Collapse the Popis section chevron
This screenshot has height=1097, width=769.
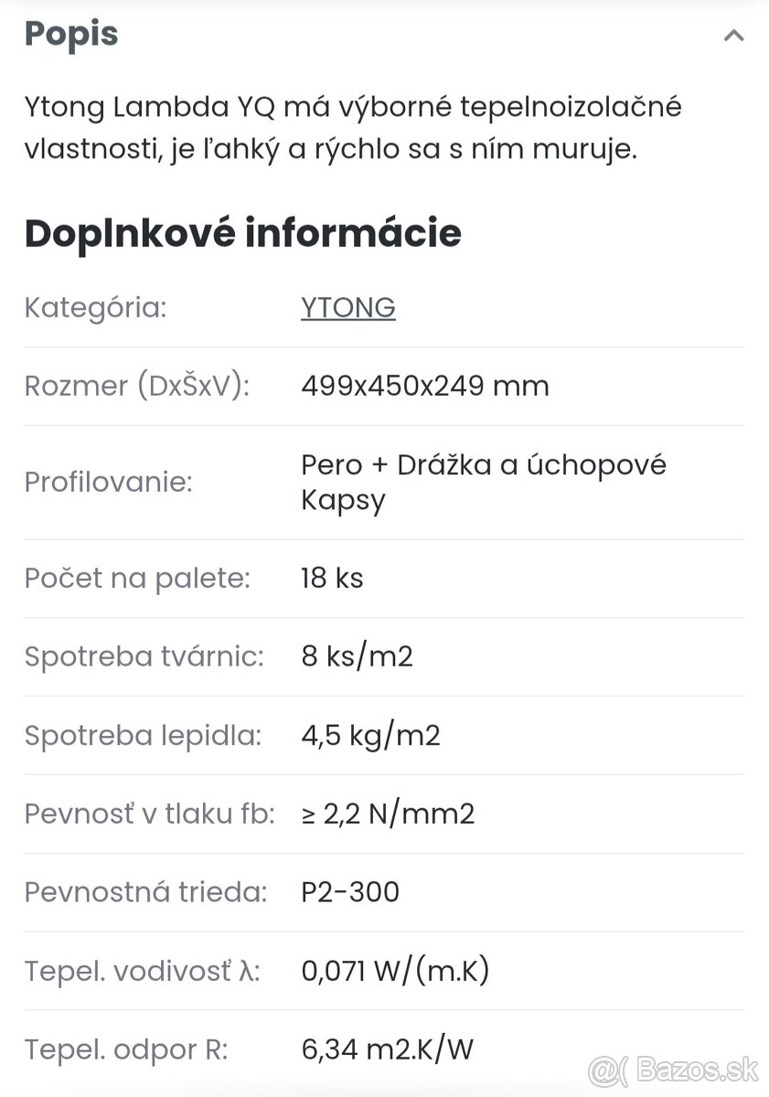coord(733,37)
